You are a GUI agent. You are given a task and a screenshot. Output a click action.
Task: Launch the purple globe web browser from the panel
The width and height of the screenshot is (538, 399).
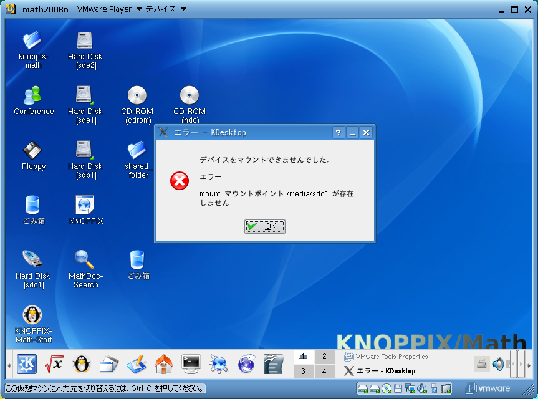(x=246, y=364)
